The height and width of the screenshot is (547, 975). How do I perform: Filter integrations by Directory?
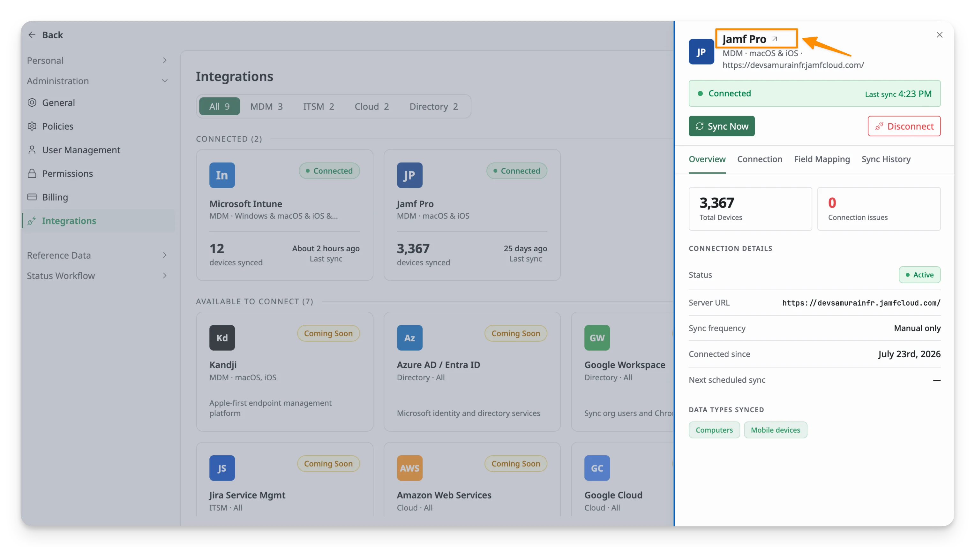[433, 106]
